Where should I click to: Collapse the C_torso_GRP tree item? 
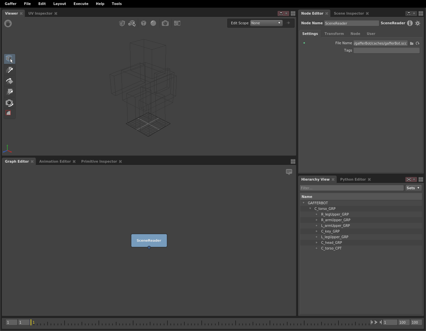(310, 209)
